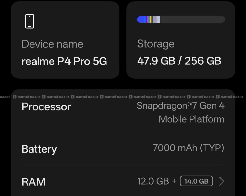
Task: Tap Snapdragon 7 Gen 4 processor text
Action: coord(180,106)
